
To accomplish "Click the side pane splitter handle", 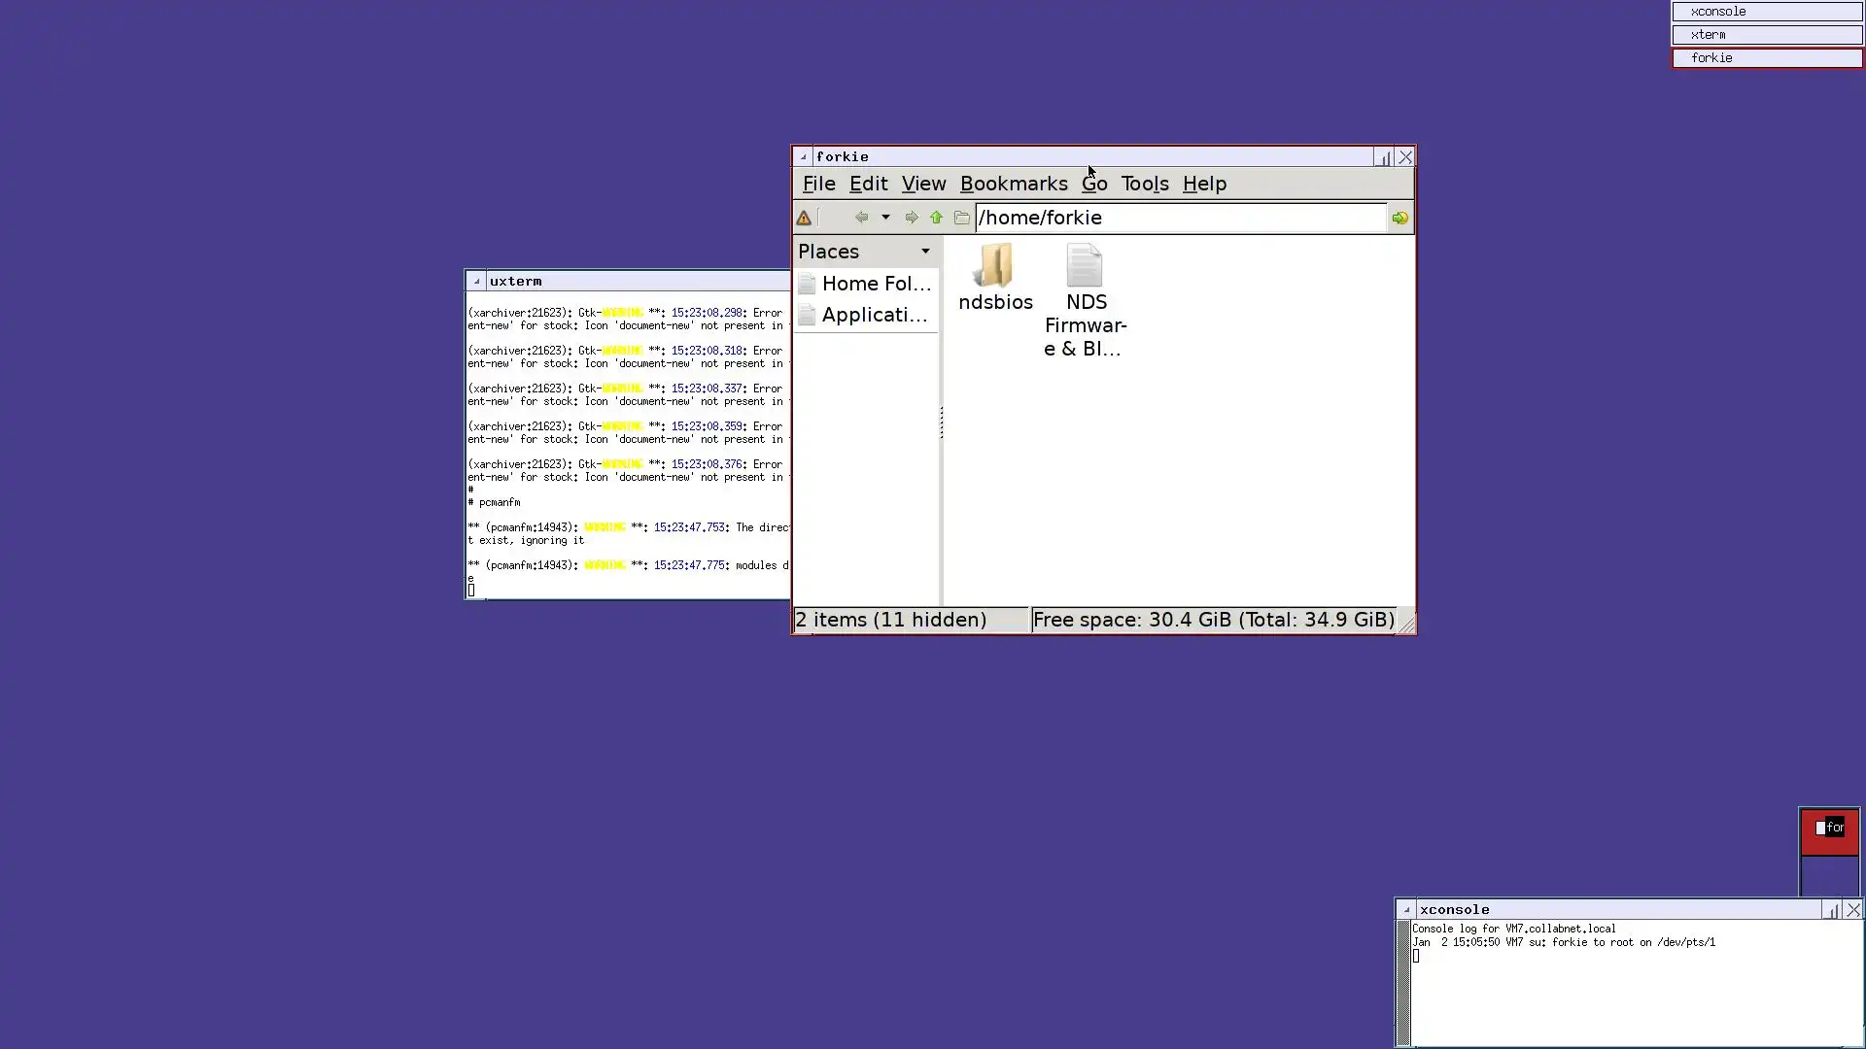I will (941, 423).
